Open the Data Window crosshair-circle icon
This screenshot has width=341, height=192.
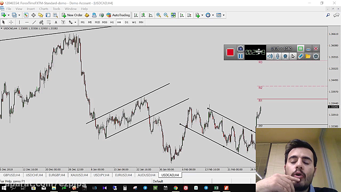[x=34, y=15]
